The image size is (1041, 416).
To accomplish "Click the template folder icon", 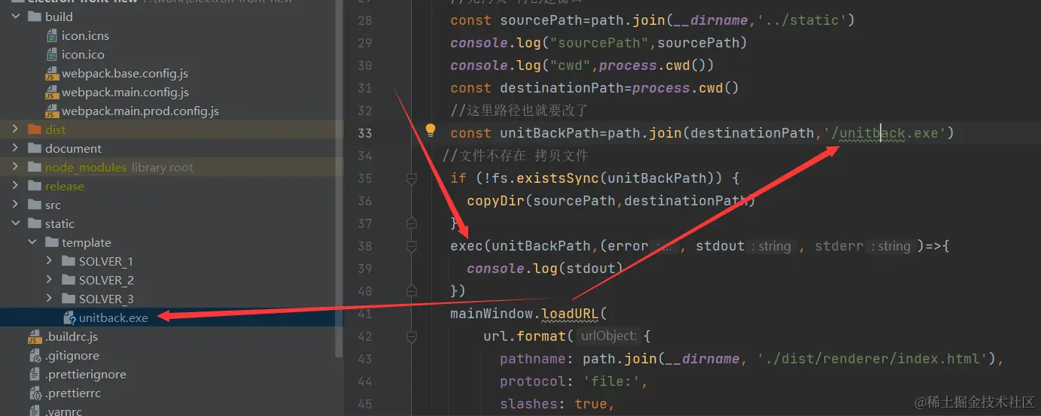I will 51,242.
